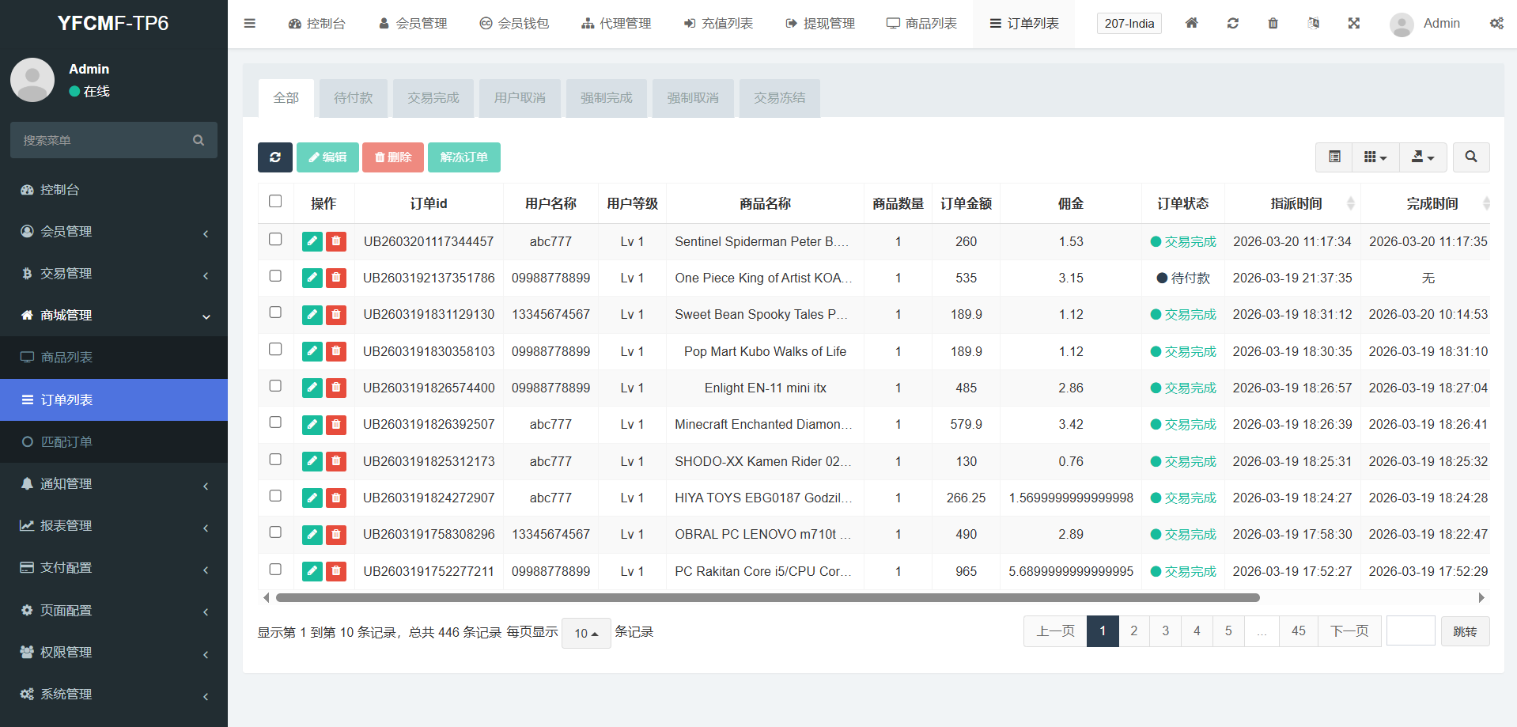This screenshot has height=727, width=1517.
Task: Click the page number jump input field
Action: point(1410,631)
